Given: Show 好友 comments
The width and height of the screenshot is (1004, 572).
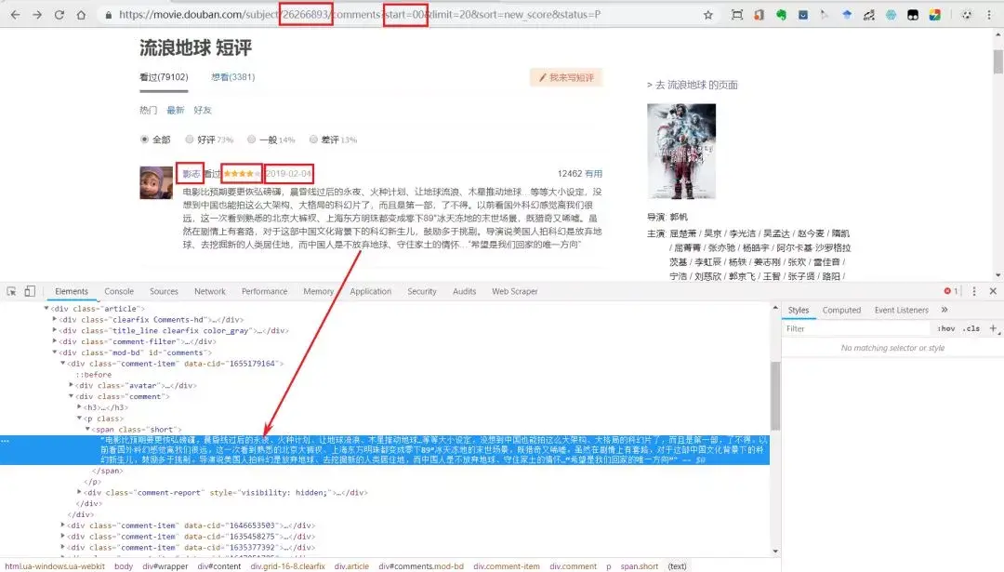Looking at the screenshot, I should [x=203, y=110].
